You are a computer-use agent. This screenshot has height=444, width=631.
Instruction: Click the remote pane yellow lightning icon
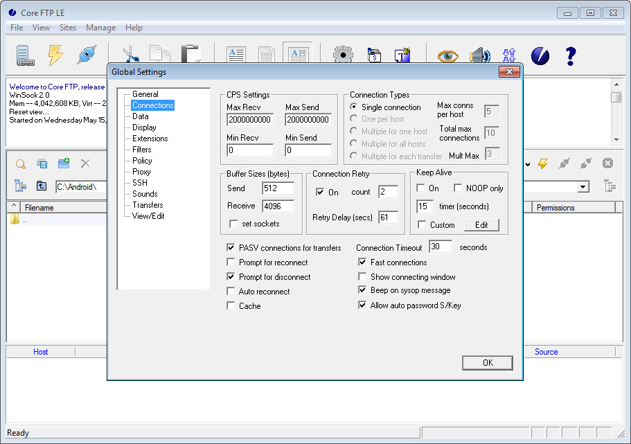click(x=543, y=163)
